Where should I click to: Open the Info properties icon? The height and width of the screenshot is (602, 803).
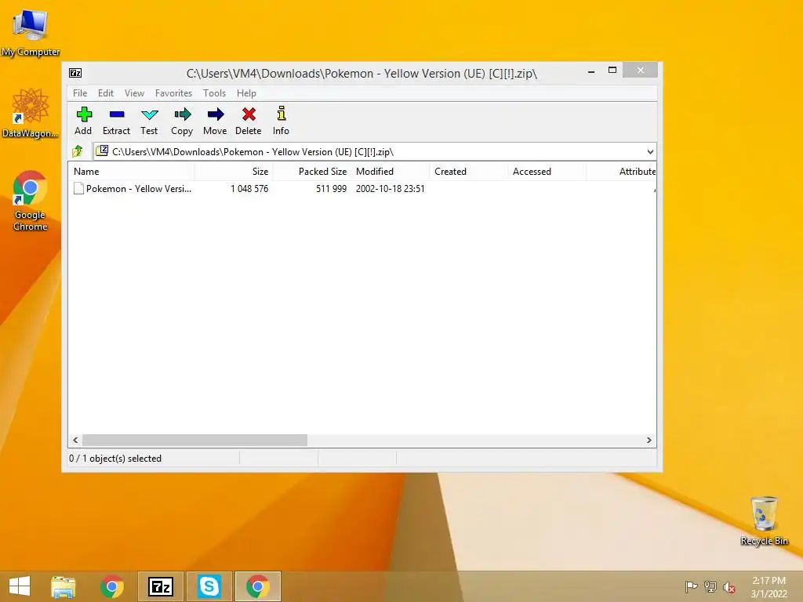pyautogui.click(x=282, y=114)
